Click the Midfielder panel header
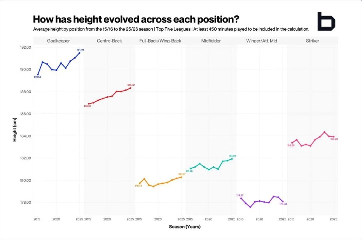 coord(211,41)
